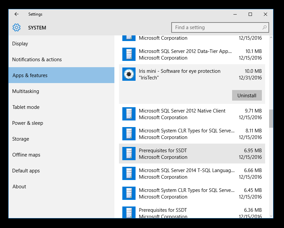
Task: Select the CLR Types entry name sized 6.45 MB
Action: tap(186, 190)
